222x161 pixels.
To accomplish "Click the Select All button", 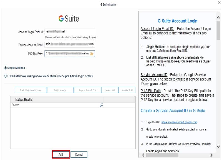I will pos(110,90).
